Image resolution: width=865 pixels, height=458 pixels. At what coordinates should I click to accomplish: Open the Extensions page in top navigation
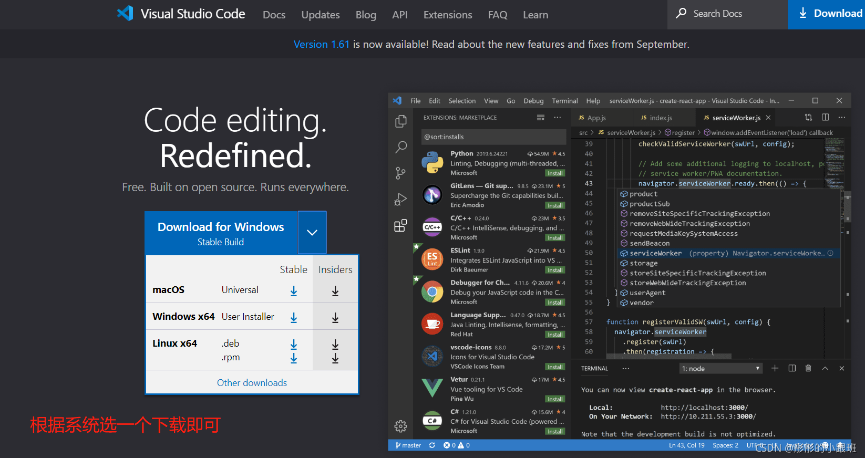[448, 15]
